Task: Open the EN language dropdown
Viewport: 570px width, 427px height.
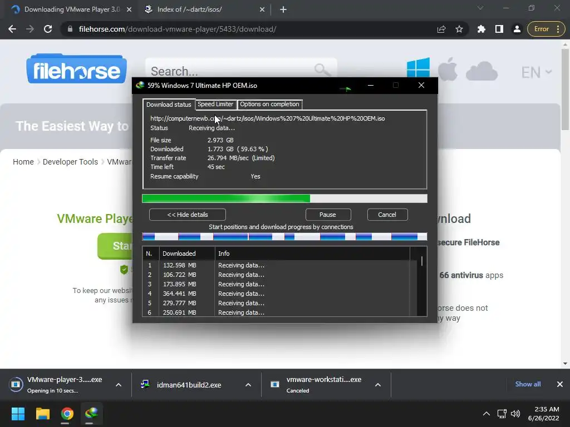Action: (x=537, y=72)
